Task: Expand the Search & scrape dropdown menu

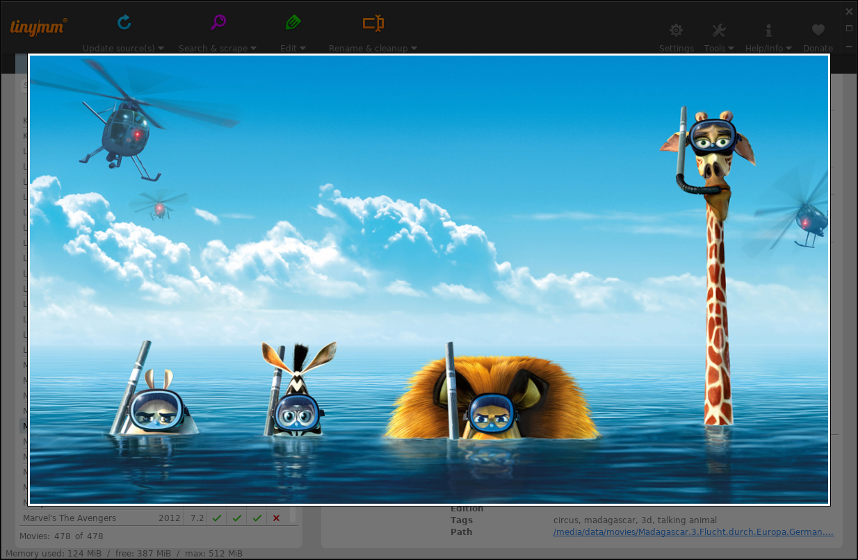Action: pos(253,49)
